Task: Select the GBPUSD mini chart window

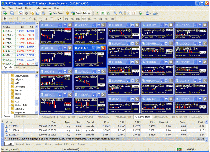Action: click(x=157, y=68)
